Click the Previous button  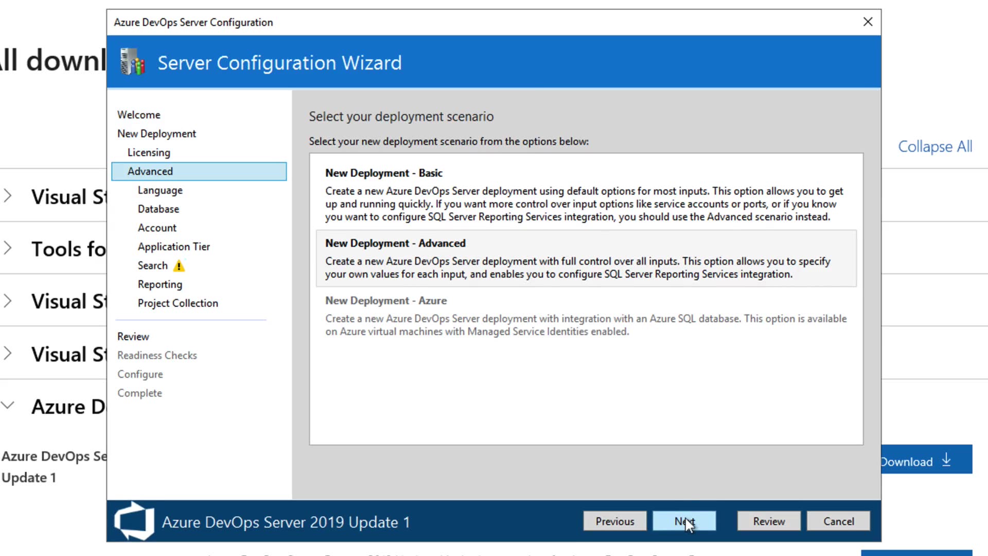pos(614,521)
